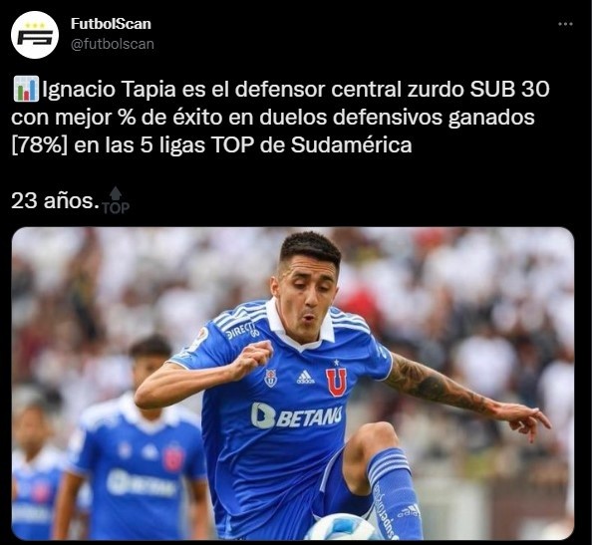
Task: Click the '23 años.' text line
Action: (55, 200)
